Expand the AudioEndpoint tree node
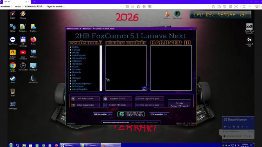The width and height of the screenshot is (262, 147). (x=70, y=56)
